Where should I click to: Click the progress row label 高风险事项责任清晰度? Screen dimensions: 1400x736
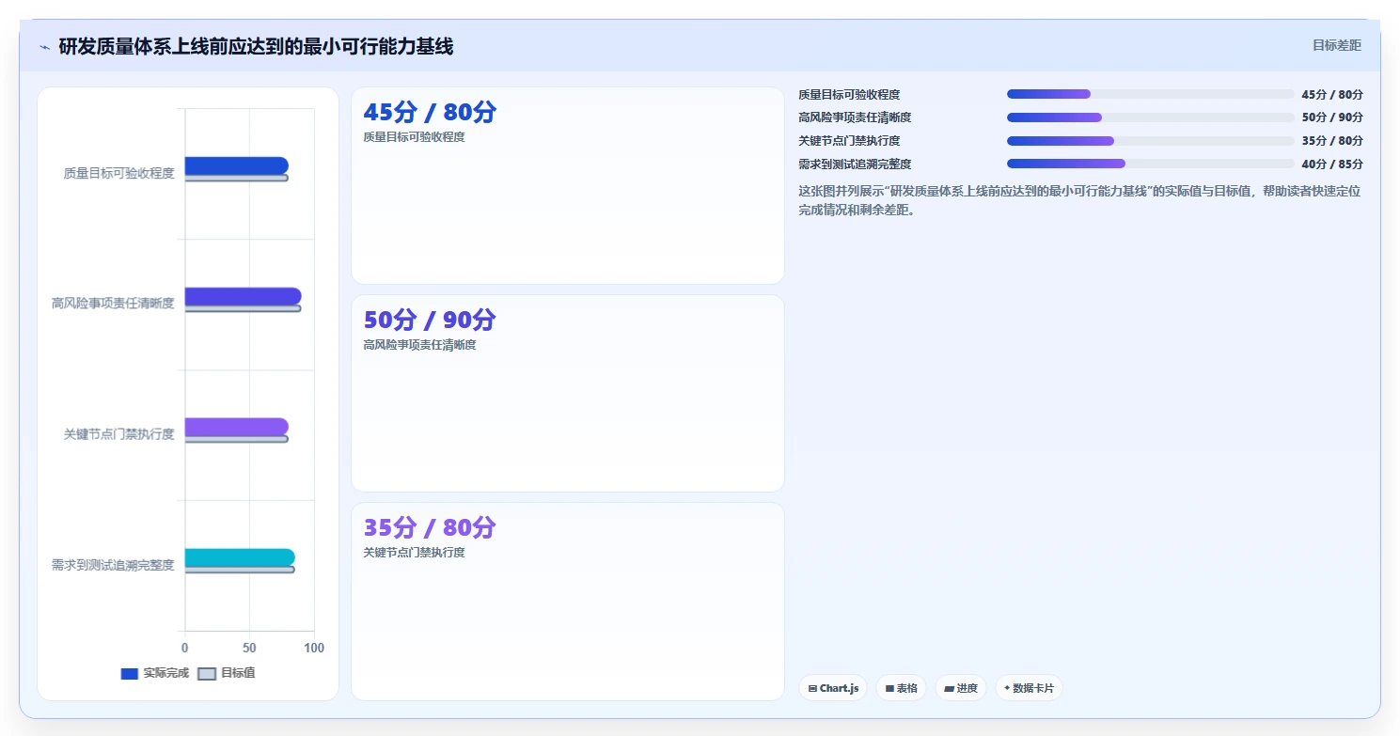[x=855, y=117]
